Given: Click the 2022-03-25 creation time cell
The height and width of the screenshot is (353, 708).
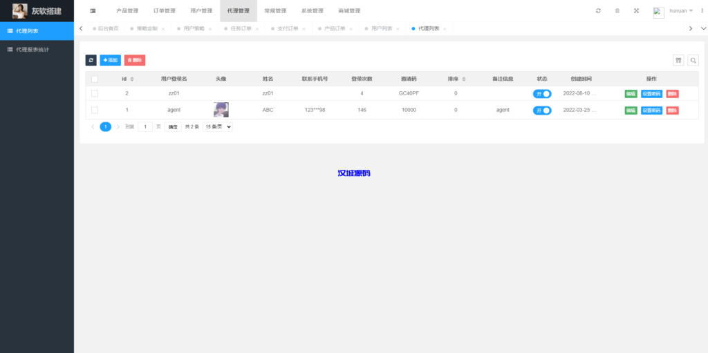Looking at the screenshot, I should [x=579, y=110].
